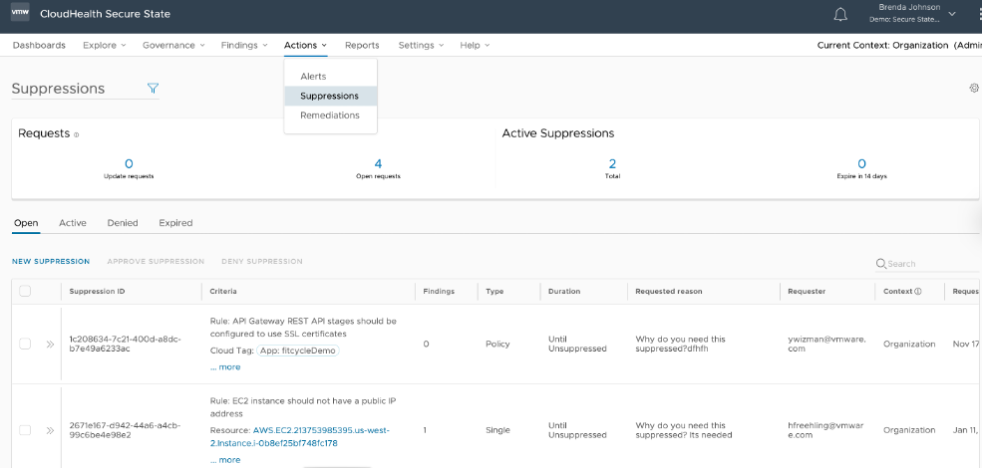Open the Suppressions filter funnel icon
The image size is (983, 468).
point(153,89)
